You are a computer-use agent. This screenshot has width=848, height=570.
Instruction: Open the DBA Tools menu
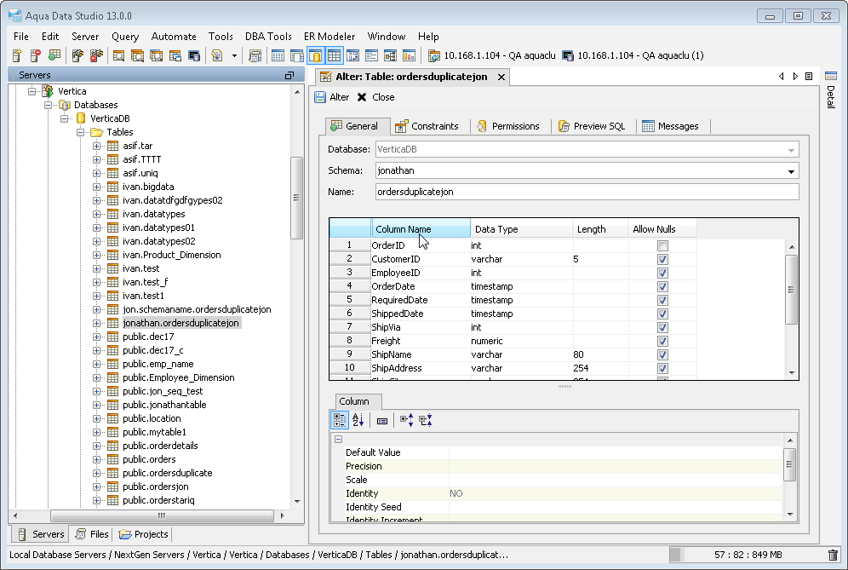[268, 37]
